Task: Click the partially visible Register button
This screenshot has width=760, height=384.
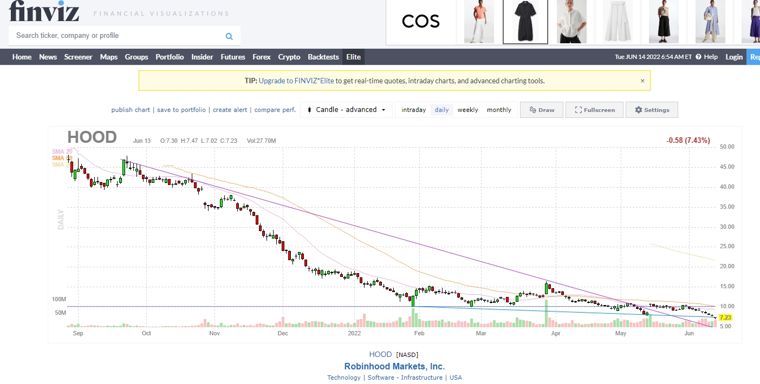Action: 754,57
